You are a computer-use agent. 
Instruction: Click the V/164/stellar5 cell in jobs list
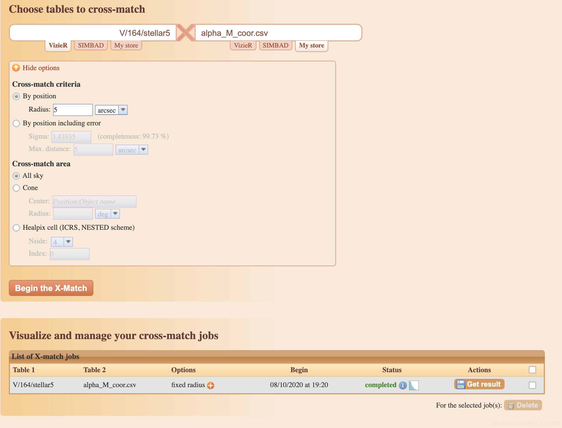click(33, 385)
